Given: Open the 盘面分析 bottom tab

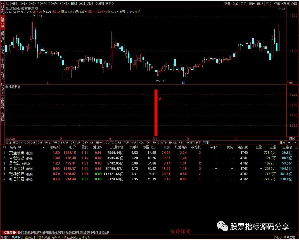Looking at the screenshot, I should [x=31, y=237].
